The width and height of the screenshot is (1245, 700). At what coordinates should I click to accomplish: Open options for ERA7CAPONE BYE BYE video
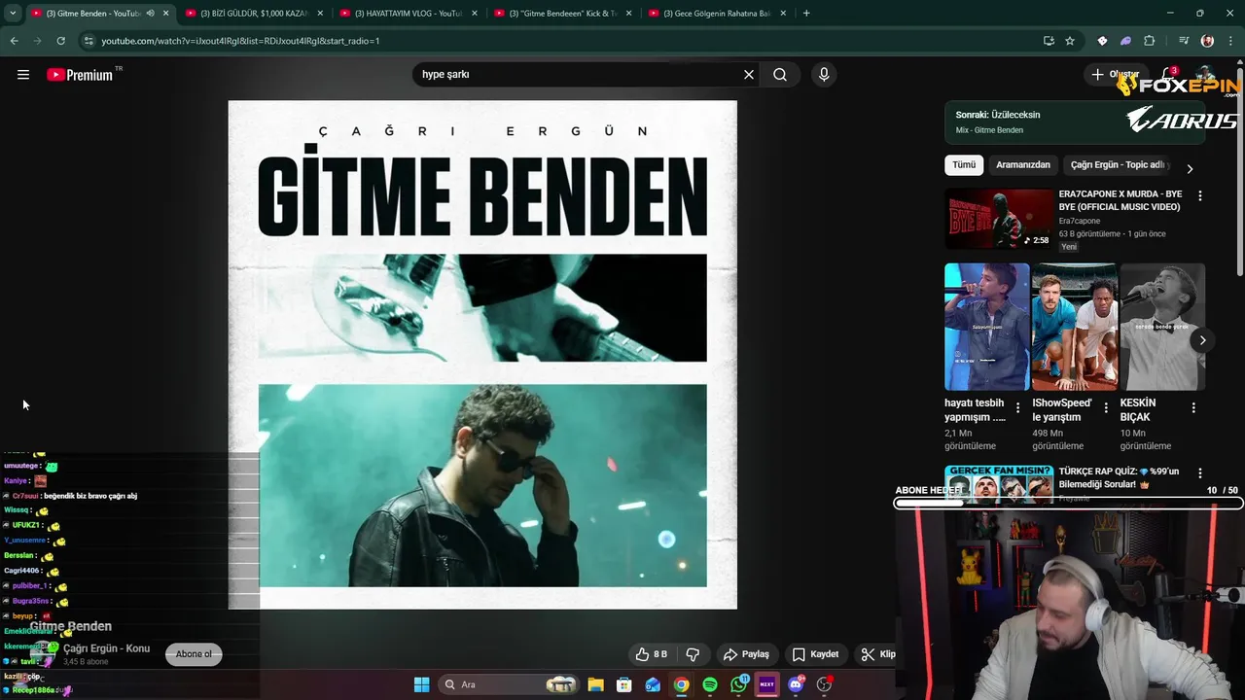[1199, 195]
